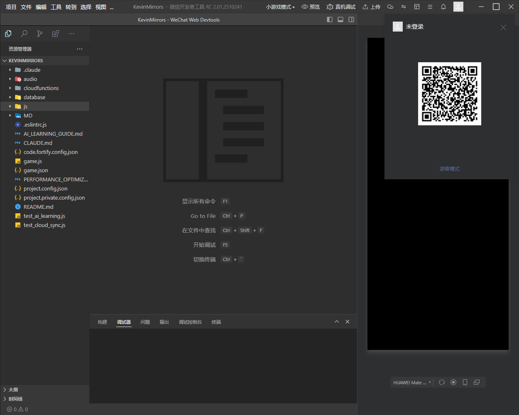Open the Extensions view icon
Image resolution: width=519 pixels, height=415 pixels.
[56, 34]
